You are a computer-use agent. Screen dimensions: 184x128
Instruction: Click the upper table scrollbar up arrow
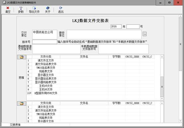[162, 57]
